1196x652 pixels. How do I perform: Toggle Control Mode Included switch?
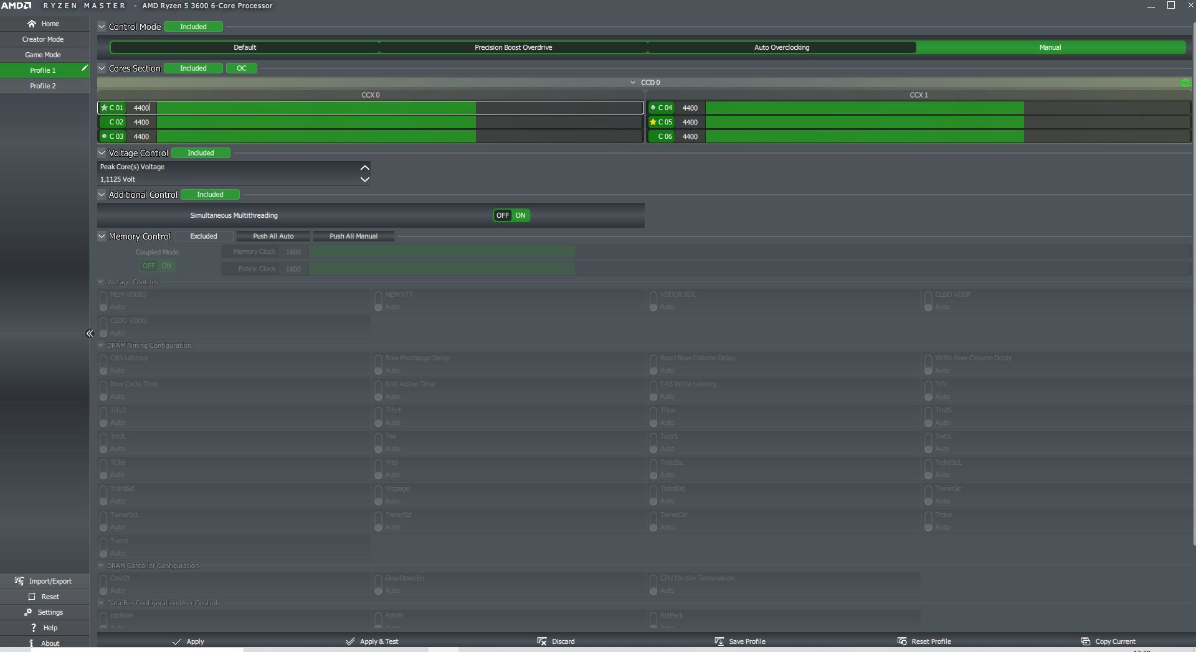tap(193, 27)
